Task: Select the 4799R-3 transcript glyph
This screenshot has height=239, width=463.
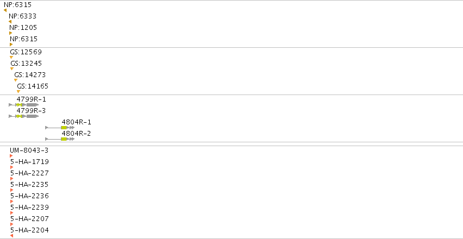Action: (23, 116)
